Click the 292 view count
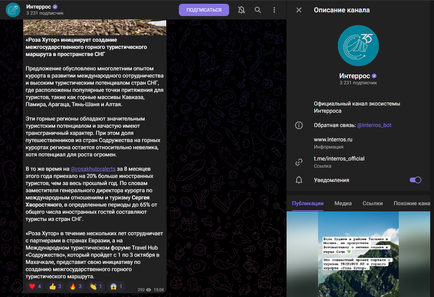The height and width of the screenshot is (297, 434). [141, 290]
